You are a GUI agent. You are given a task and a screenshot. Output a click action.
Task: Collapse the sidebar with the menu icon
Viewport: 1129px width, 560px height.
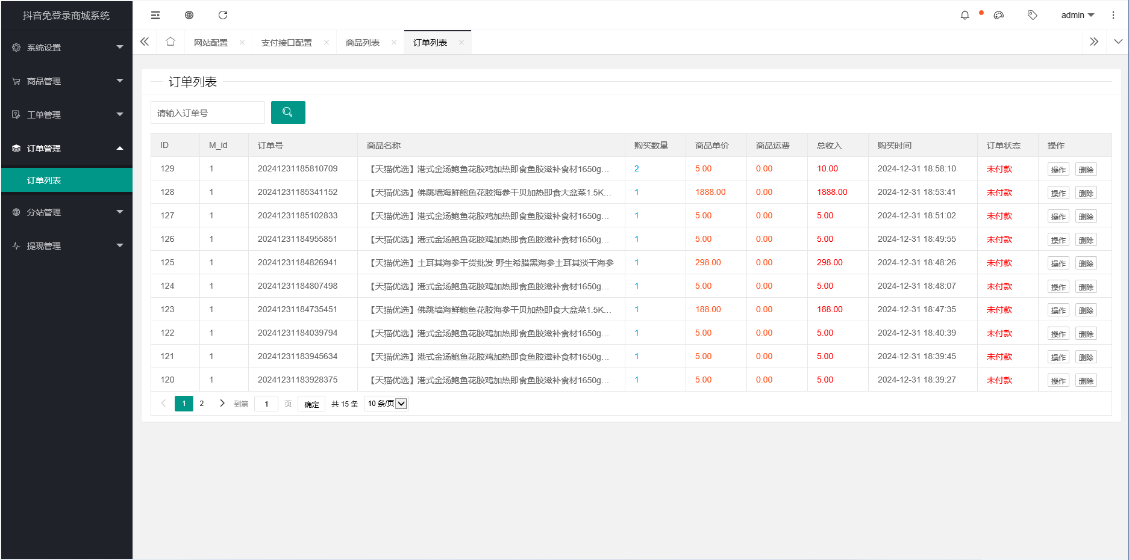click(155, 15)
